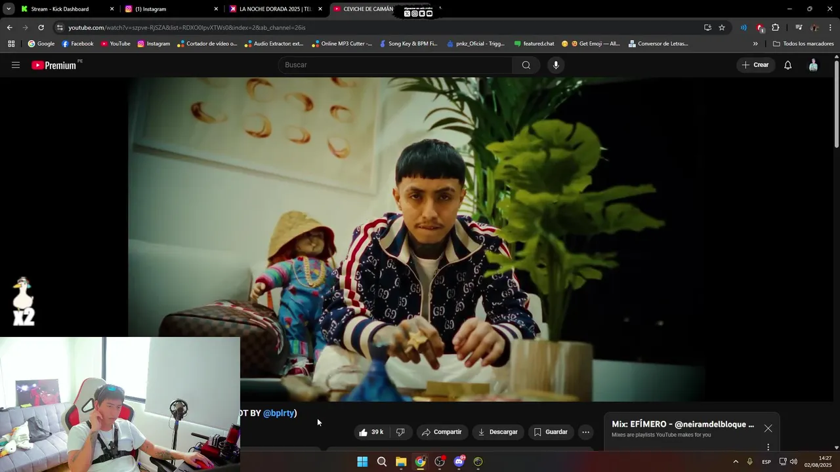Open taskbar search magnifier
The image size is (840, 472).
[382, 462]
